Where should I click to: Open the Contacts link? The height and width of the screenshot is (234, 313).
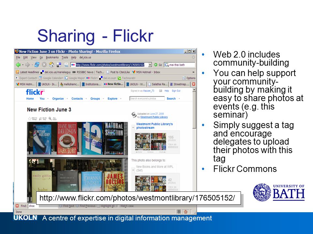(77, 98)
